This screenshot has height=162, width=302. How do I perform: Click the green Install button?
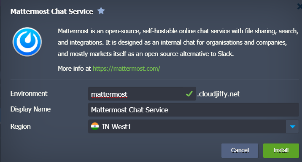(281, 151)
